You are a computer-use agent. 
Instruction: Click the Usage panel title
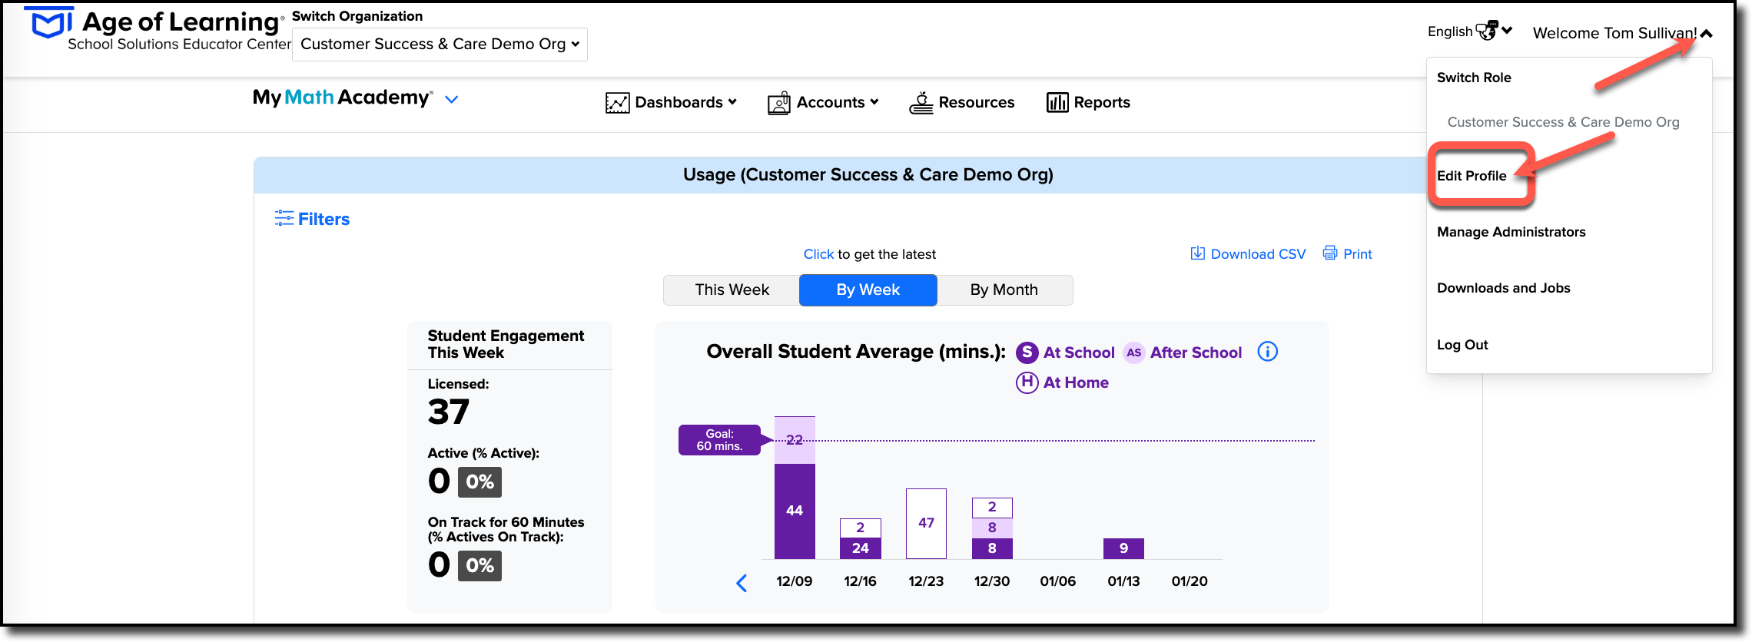point(868,174)
